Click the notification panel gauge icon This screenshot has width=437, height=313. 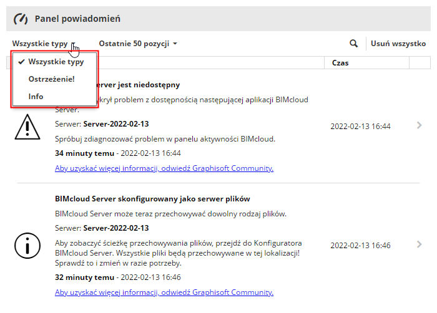21,19
